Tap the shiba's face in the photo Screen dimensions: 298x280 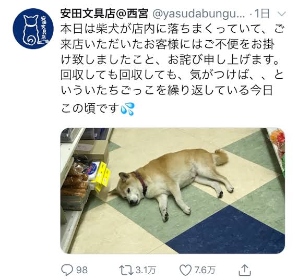(x=128, y=190)
